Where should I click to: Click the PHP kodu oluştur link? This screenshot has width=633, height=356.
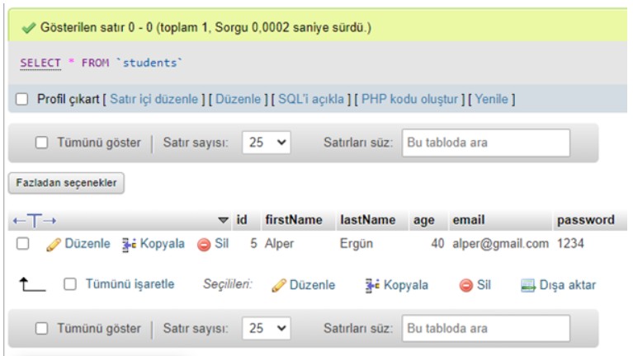(x=408, y=100)
